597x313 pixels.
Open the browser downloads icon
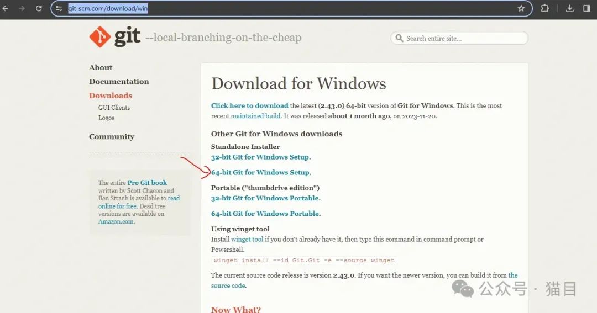coord(569,8)
